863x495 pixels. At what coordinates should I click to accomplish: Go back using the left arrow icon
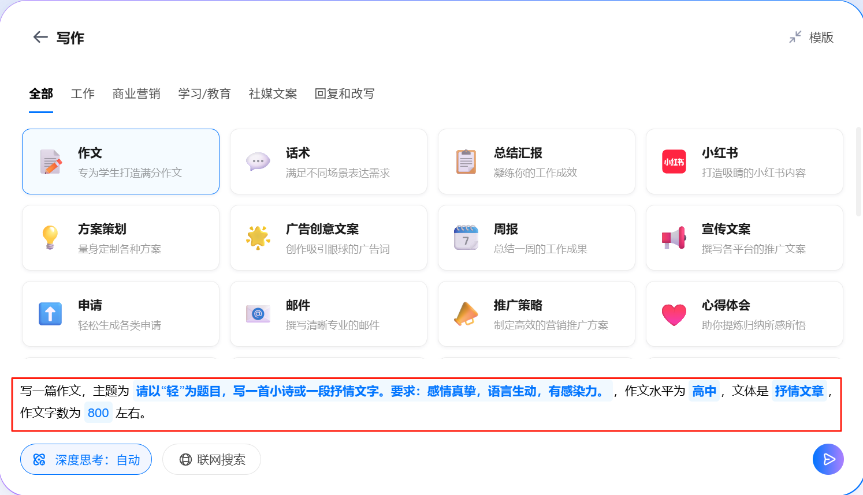pos(40,37)
